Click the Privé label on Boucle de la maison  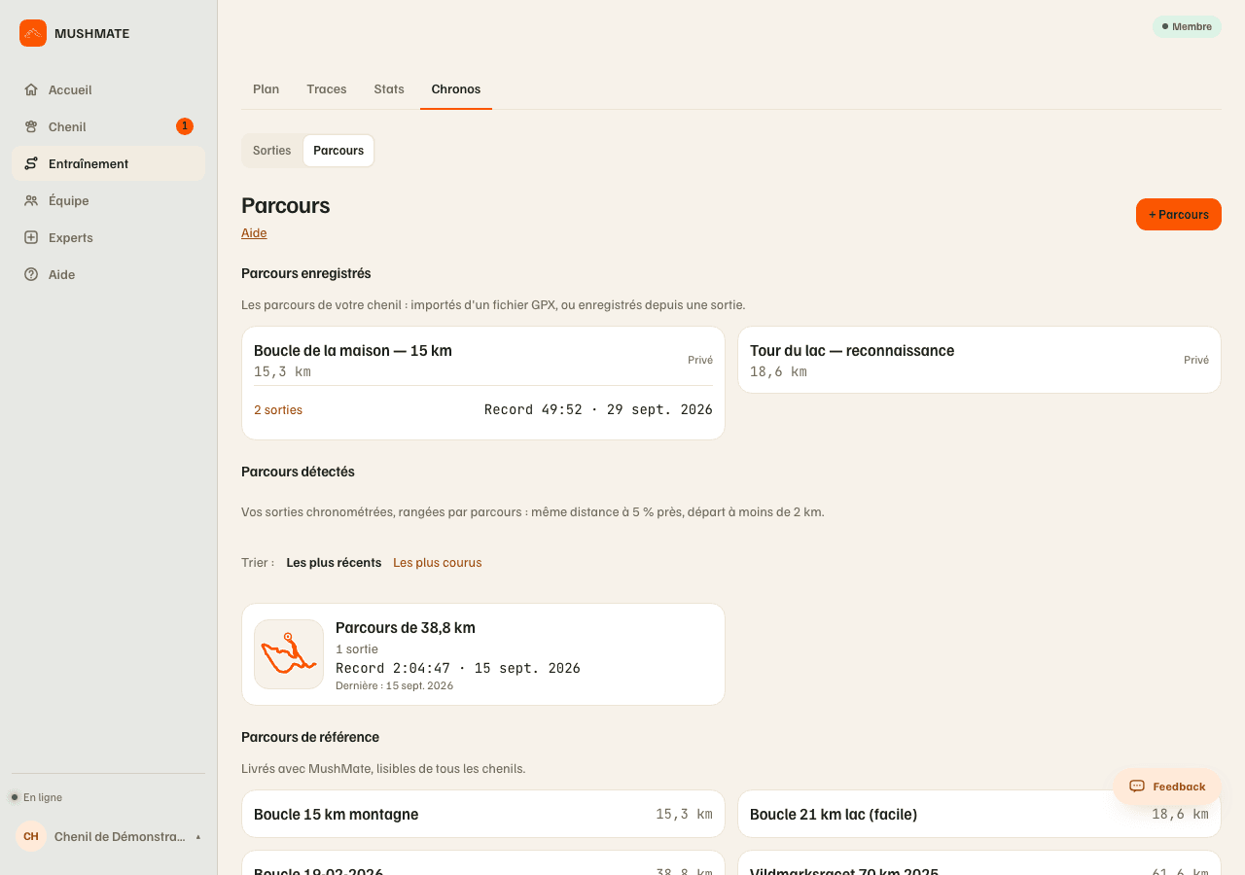pyautogui.click(x=700, y=360)
